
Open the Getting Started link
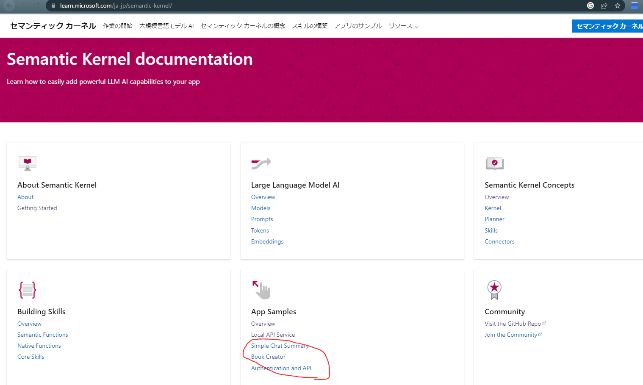click(x=37, y=208)
